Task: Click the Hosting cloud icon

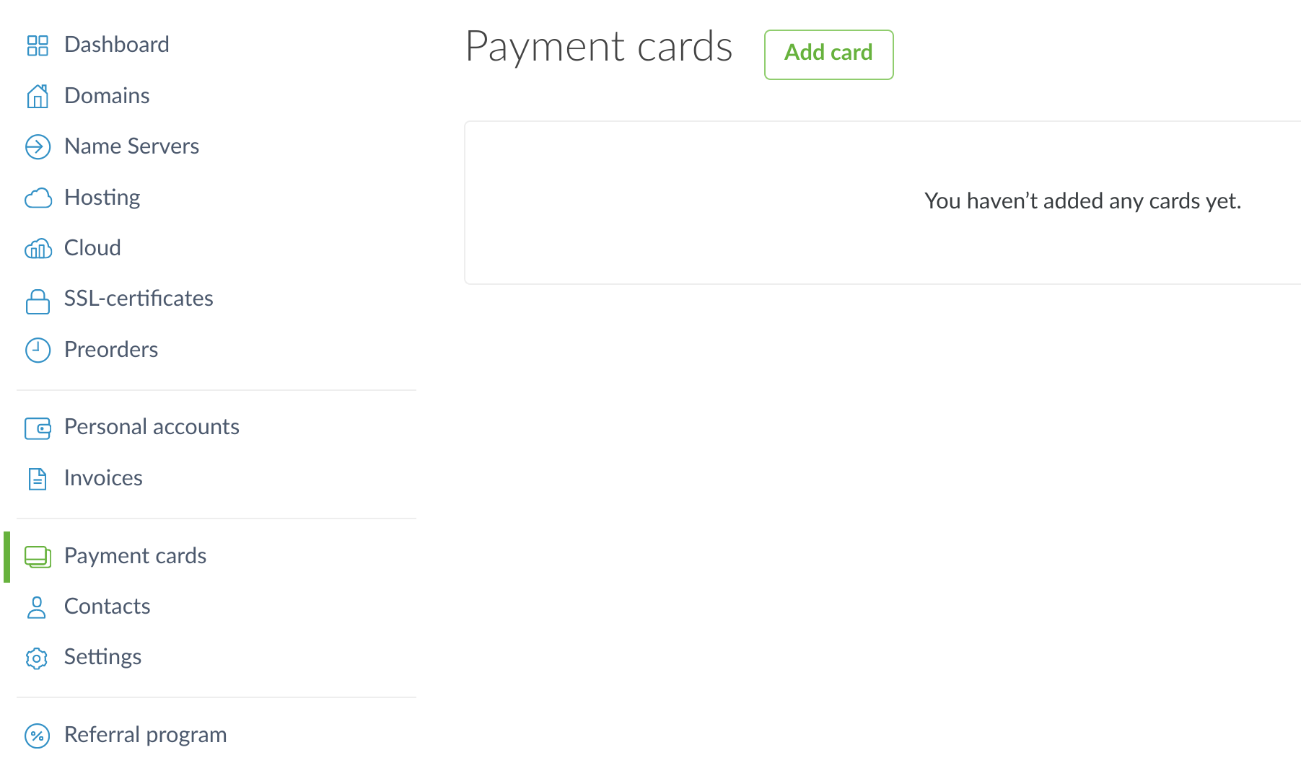Action: coord(38,198)
